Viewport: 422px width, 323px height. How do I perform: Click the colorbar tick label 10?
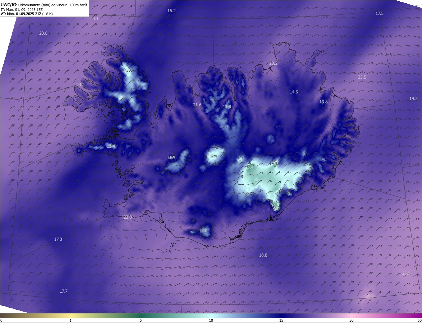point(211,321)
